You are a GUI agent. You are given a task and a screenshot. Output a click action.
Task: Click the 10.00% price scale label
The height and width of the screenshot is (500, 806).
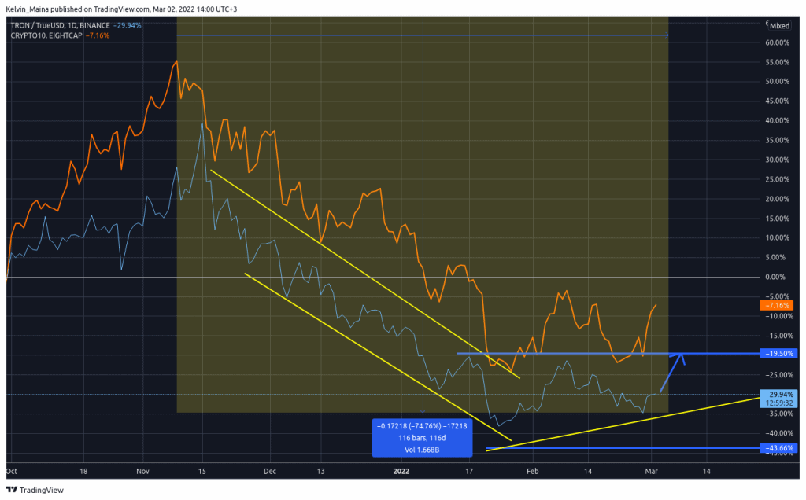777,237
